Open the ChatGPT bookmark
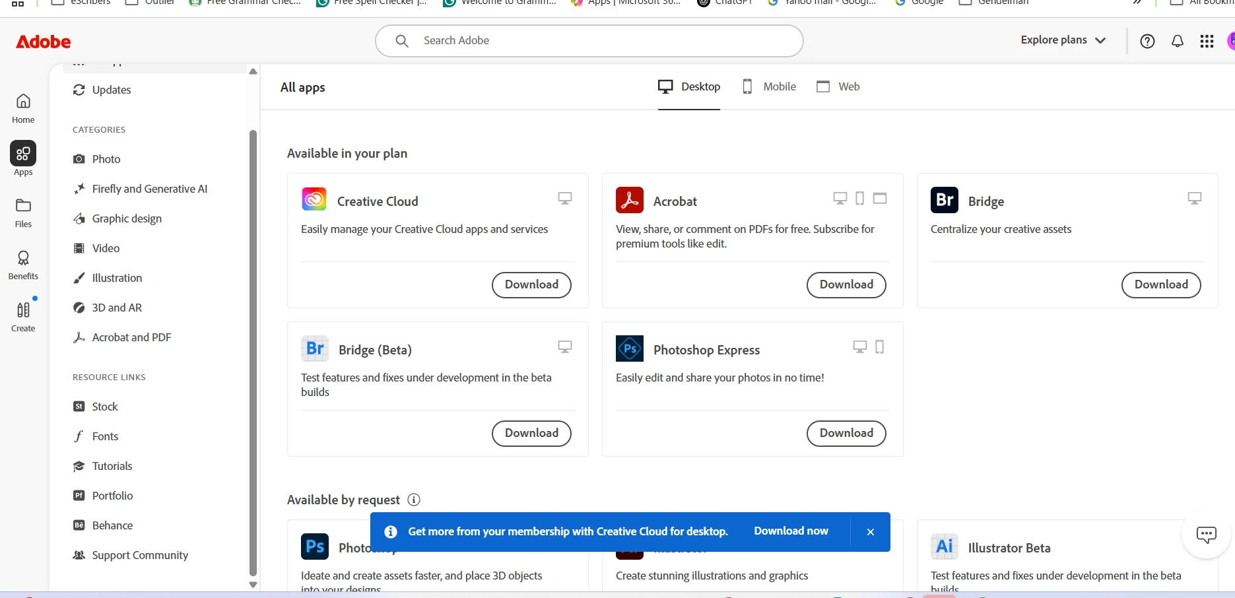This screenshot has width=1235, height=598. (x=725, y=3)
